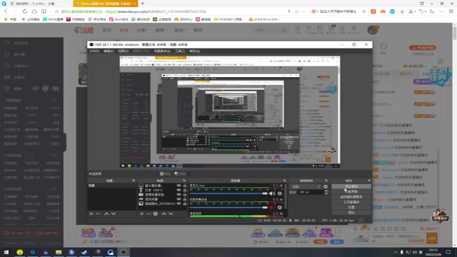The image size is (457, 257).
Task: Click the browser address bar URL
Action: pyautogui.click(x=155, y=11)
